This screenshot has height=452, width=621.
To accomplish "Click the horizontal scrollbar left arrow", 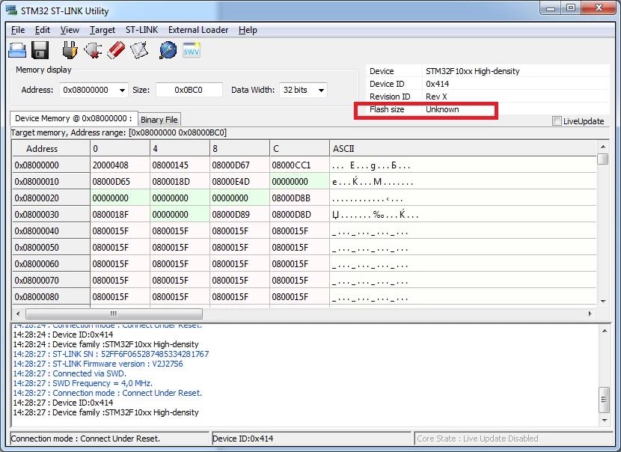I will coord(18,314).
